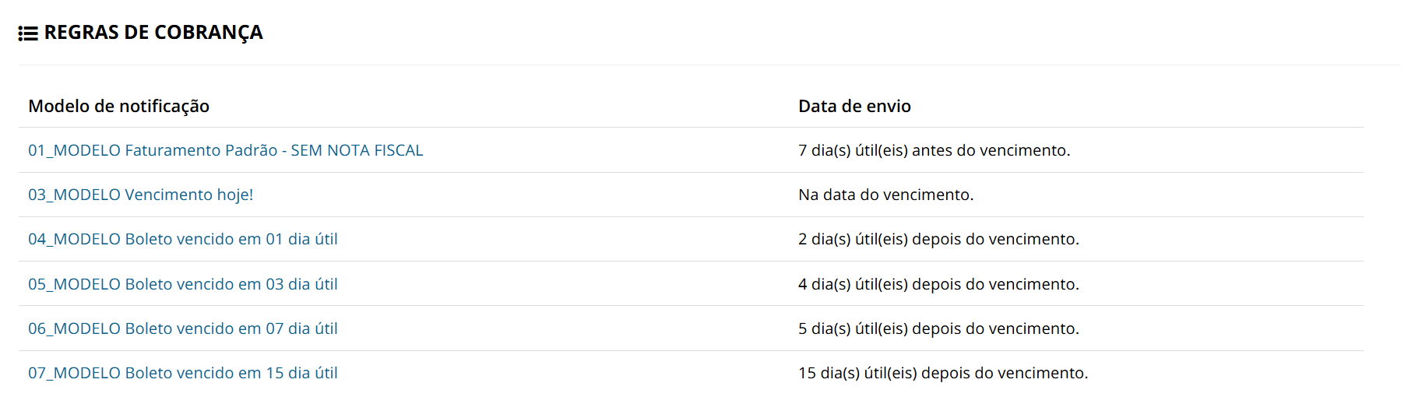Click the Data de envio column header

[854, 106]
